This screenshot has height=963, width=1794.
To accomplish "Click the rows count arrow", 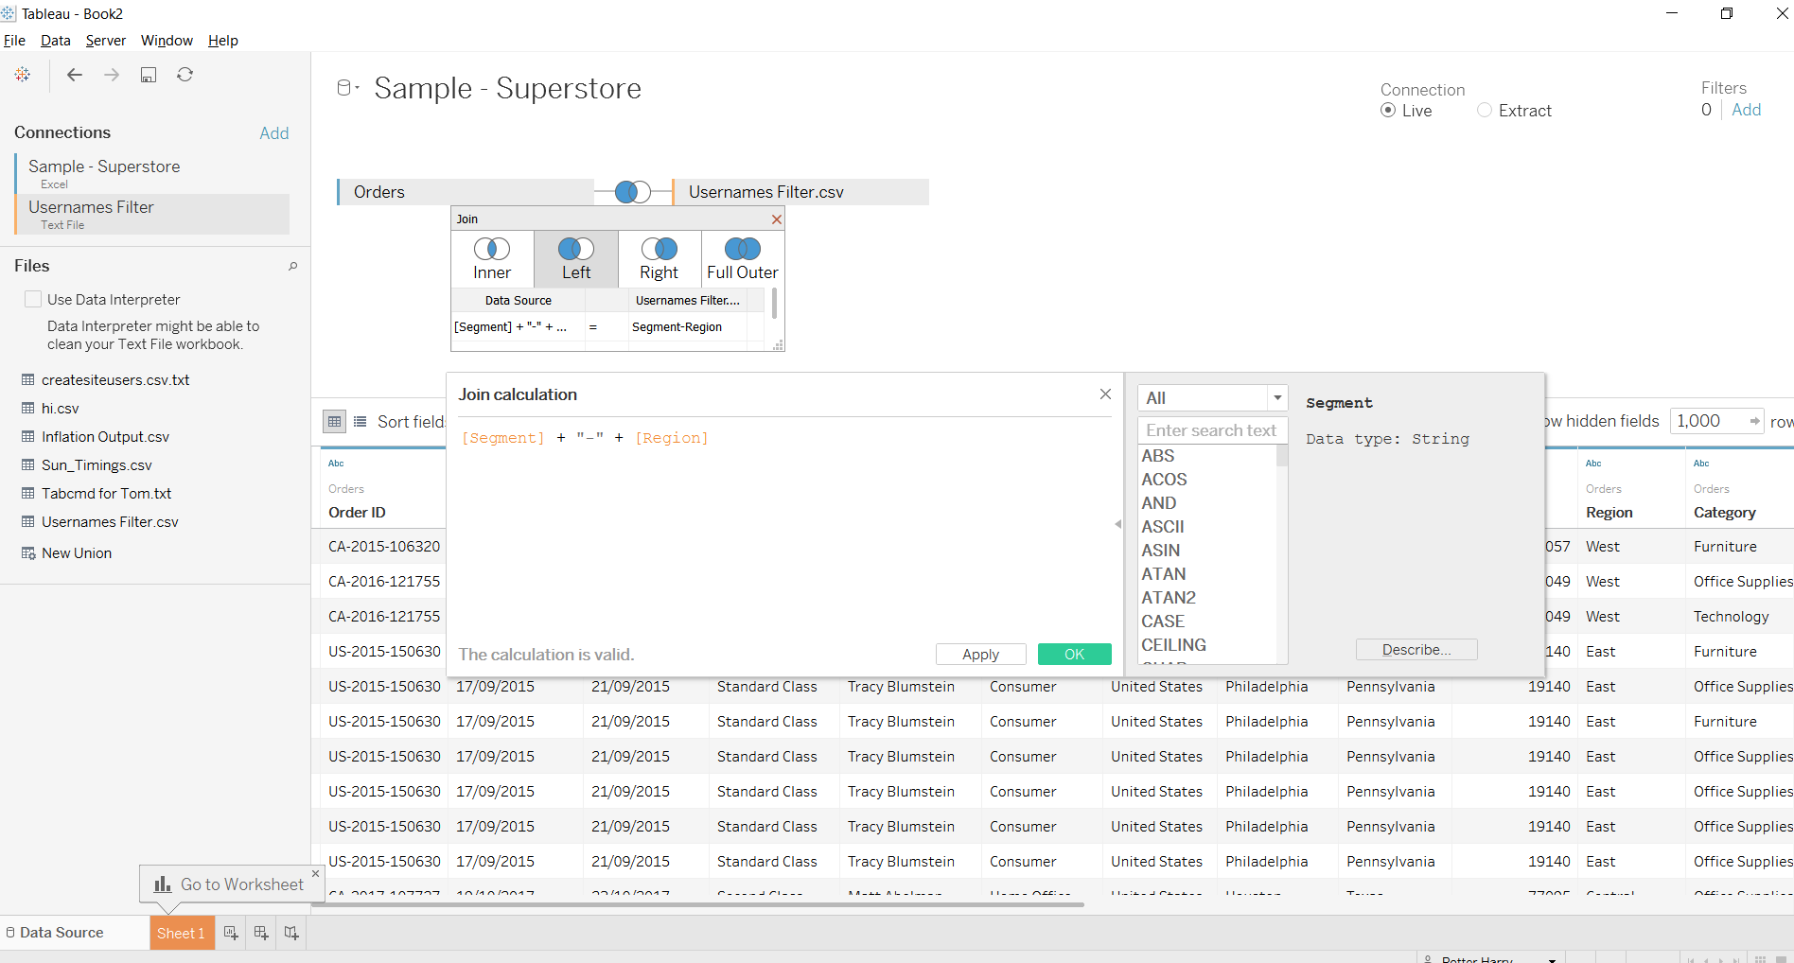I will pyautogui.click(x=1755, y=422).
